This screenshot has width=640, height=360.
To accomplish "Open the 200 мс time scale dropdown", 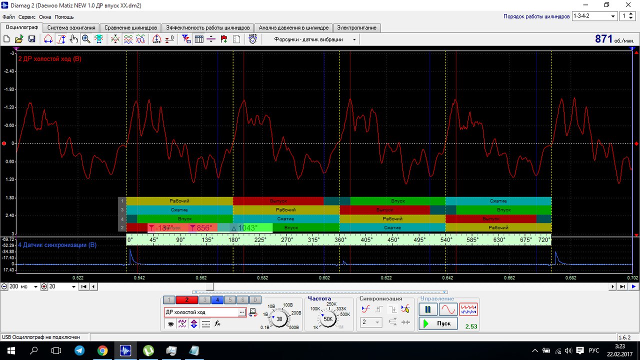I will pos(35,286).
